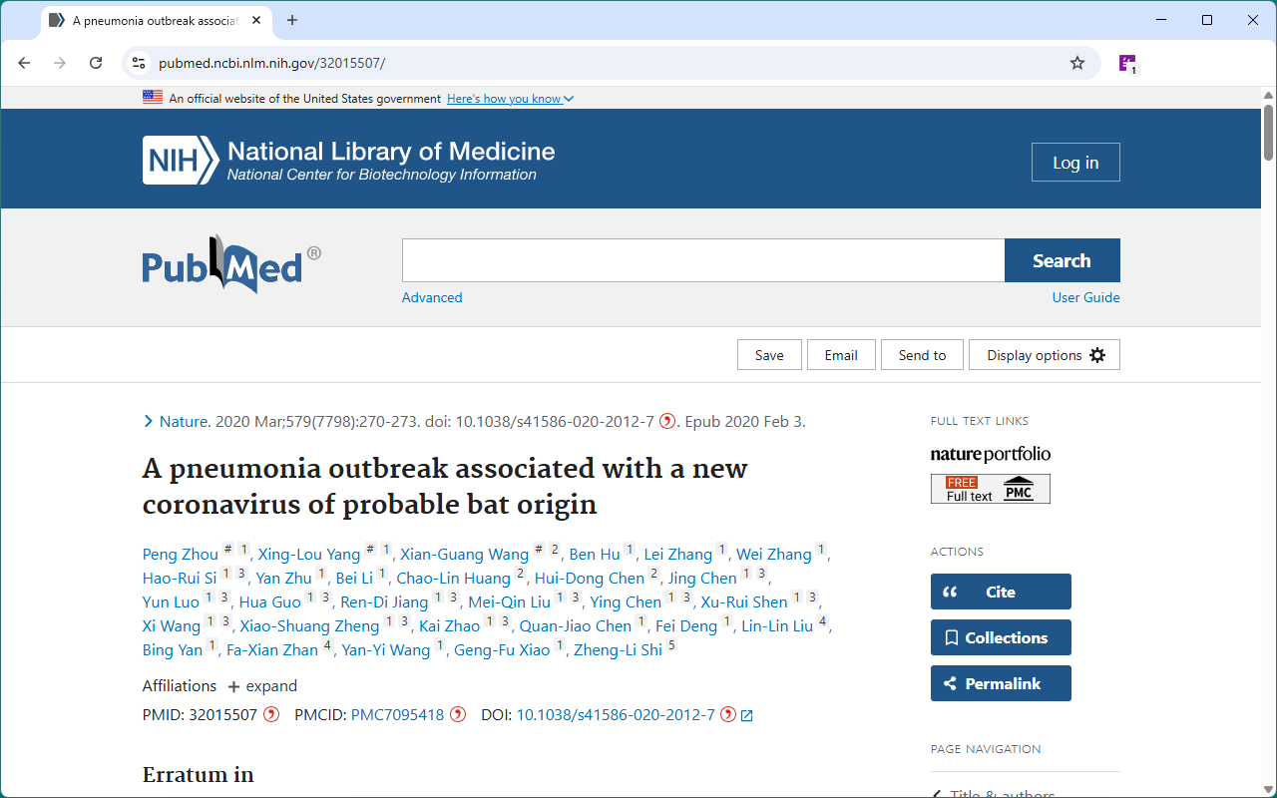Save this citation
The height and width of the screenshot is (798, 1277).
769,355
